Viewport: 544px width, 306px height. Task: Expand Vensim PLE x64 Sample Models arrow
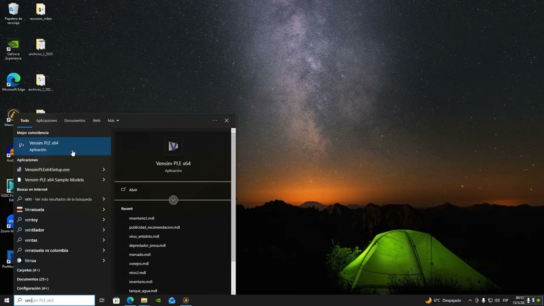click(104, 180)
